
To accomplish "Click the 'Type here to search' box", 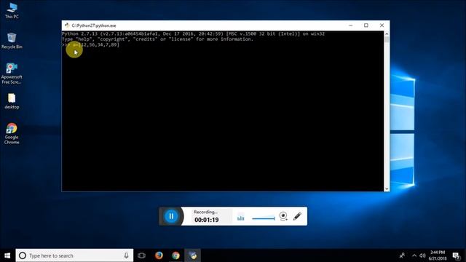I will pyautogui.click(x=74, y=255).
